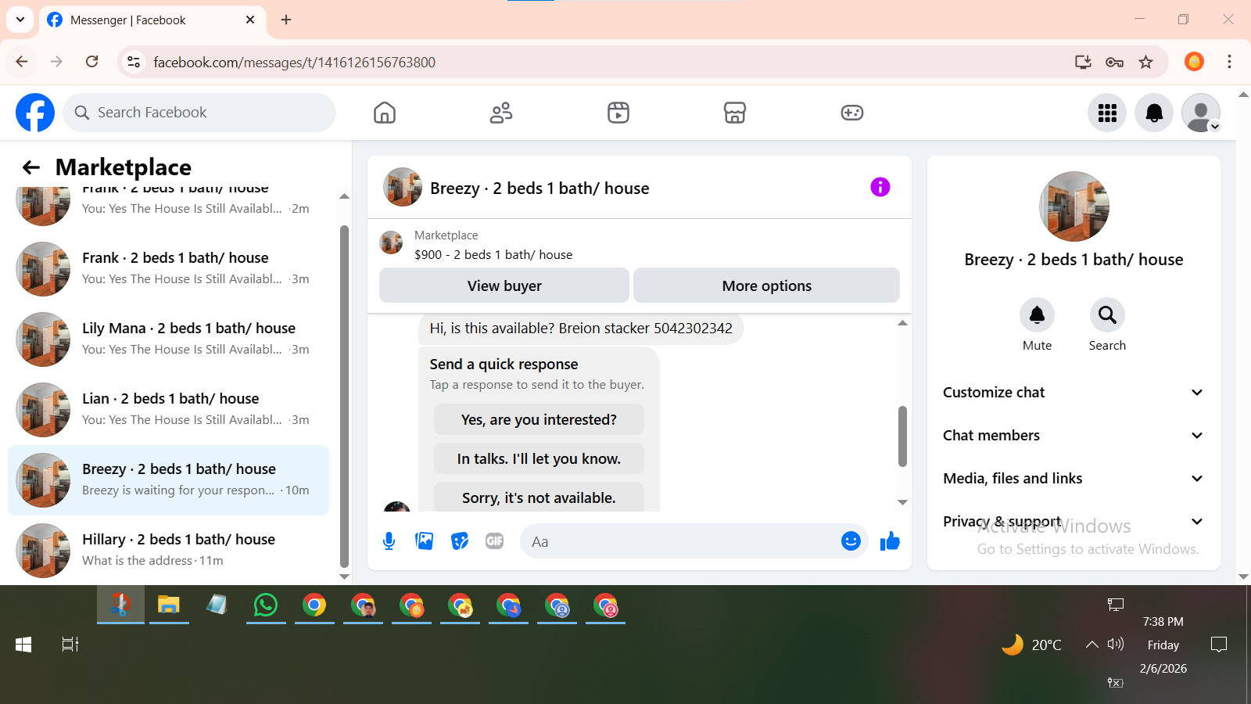
Task: Open conversation information purple icon
Action: (x=880, y=187)
